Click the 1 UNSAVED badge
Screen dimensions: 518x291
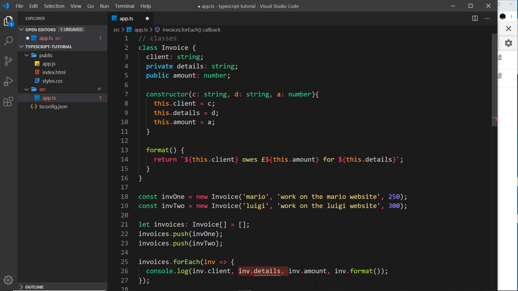click(x=71, y=30)
